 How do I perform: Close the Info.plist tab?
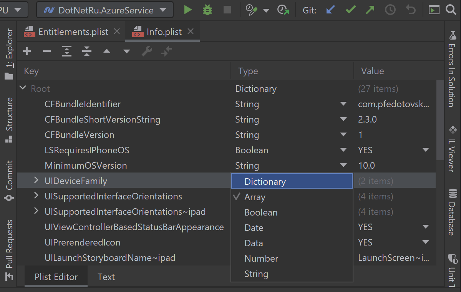[x=191, y=32]
